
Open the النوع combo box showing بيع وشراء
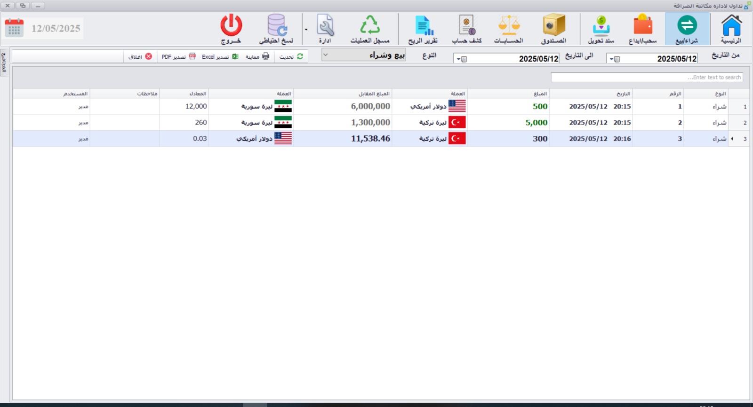363,55
